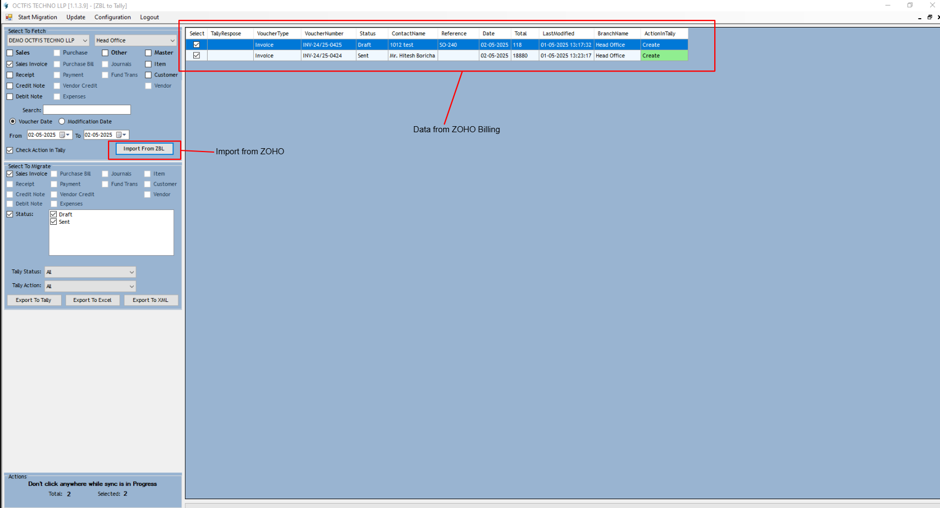Click the inner window restore icon
The width and height of the screenshot is (940, 508).
click(x=930, y=17)
